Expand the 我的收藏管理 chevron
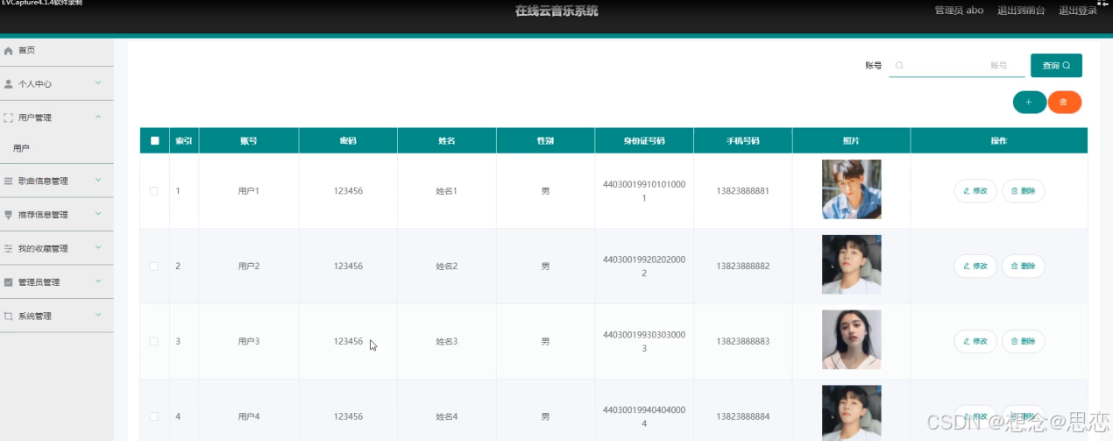Screen dimensions: 1113x441 [x=98, y=248]
